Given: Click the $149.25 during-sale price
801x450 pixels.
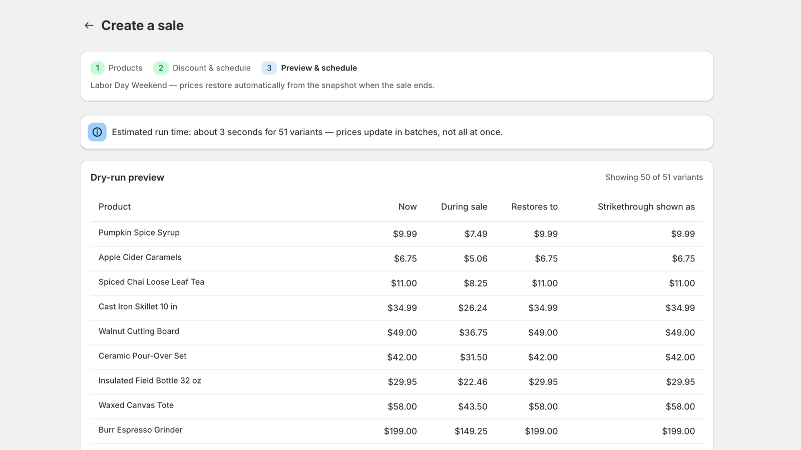Looking at the screenshot, I should coord(471,431).
